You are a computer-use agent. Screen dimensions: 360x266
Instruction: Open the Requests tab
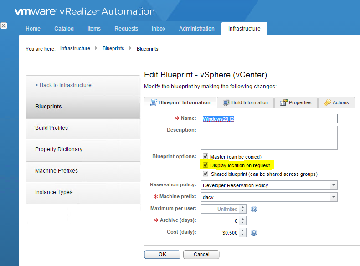pyautogui.click(x=126, y=28)
